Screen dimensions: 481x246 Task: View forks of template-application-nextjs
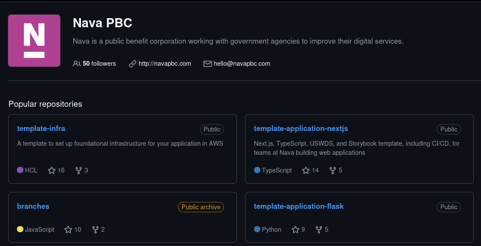point(336,170)
